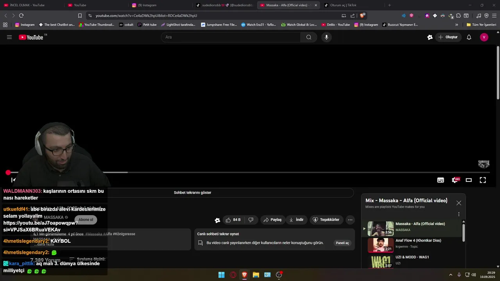Close the Mix playlist panel
This screenshot has height=281, width=500.
(459, 203)
